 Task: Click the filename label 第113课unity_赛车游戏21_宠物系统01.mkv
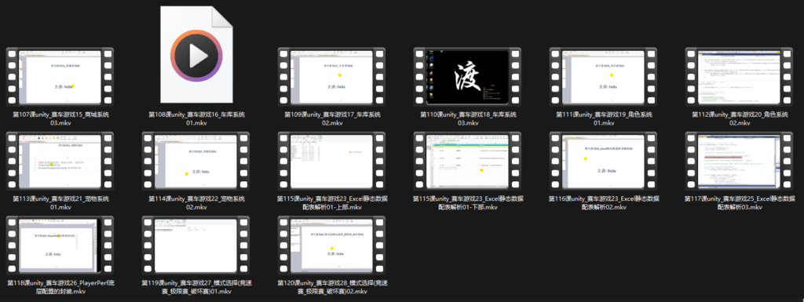[x=60, y=202]
